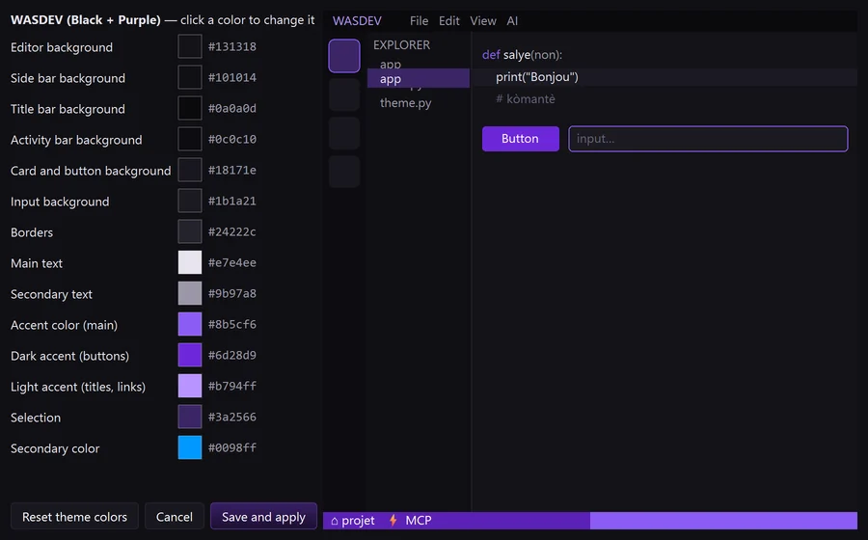Click the Editor background color swatch
The image size is (868, 540).
tap(189, 46)
